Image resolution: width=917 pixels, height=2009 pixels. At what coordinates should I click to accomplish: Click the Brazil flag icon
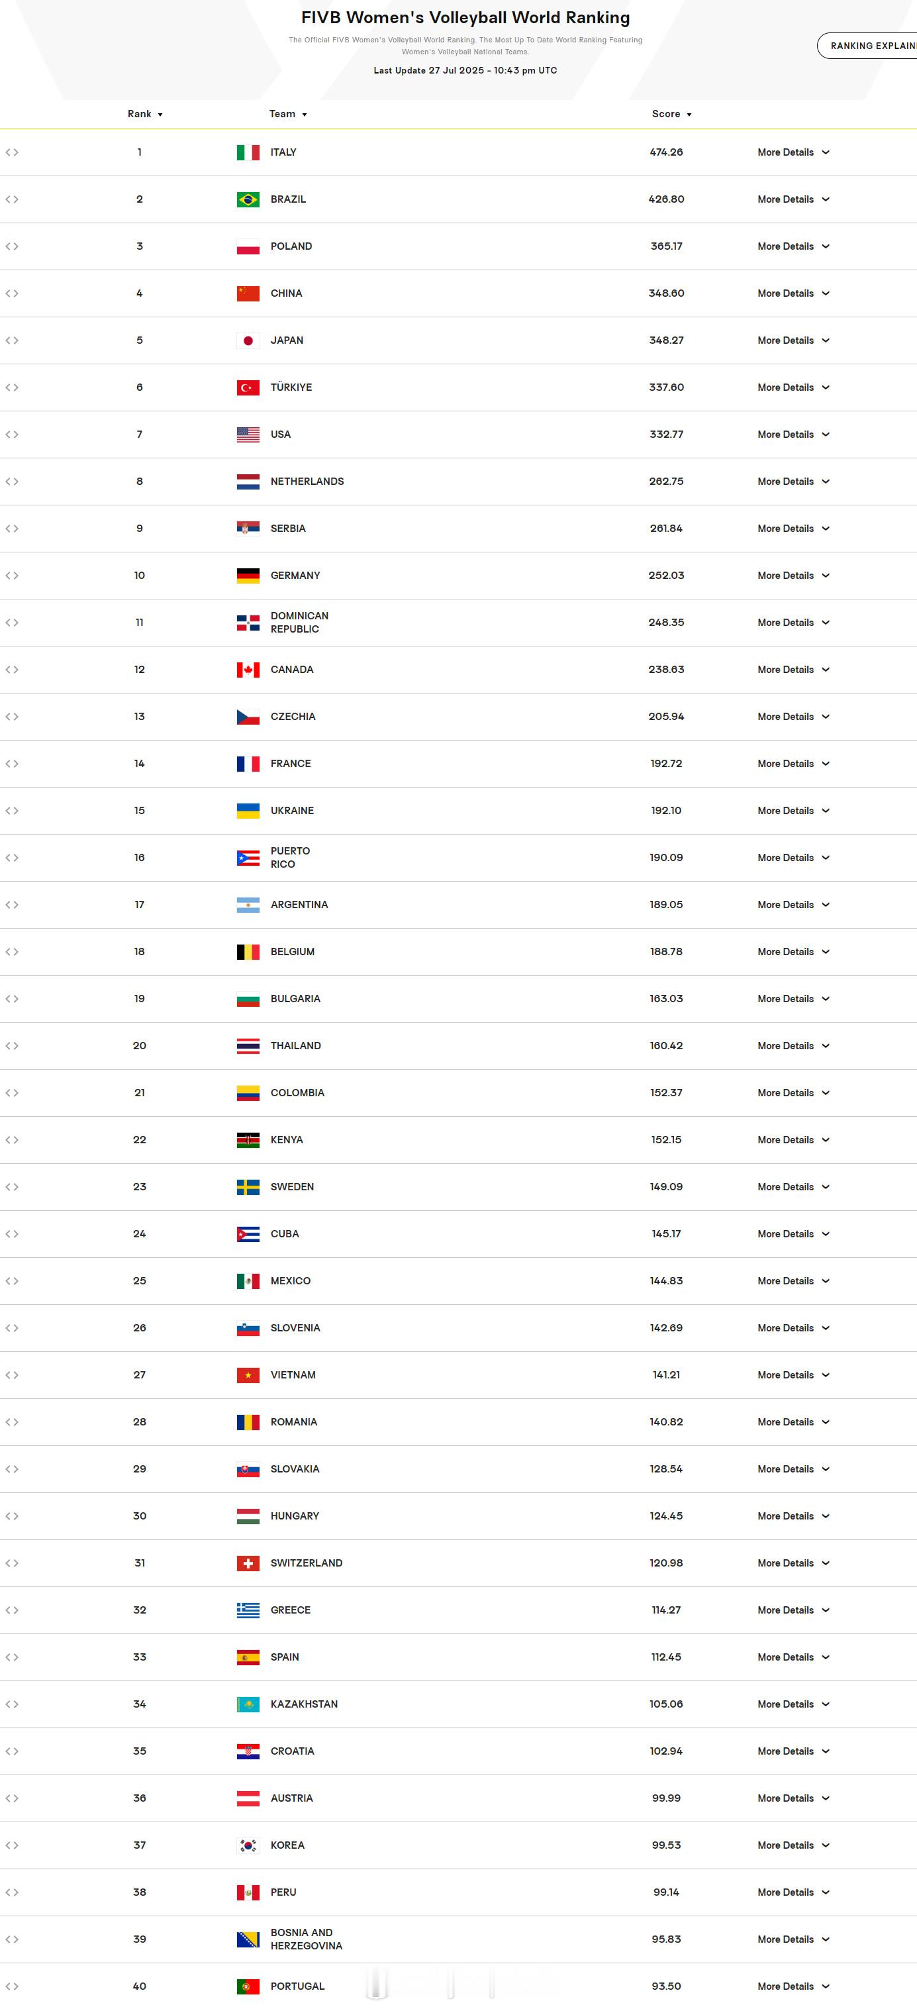click(248, 199)
